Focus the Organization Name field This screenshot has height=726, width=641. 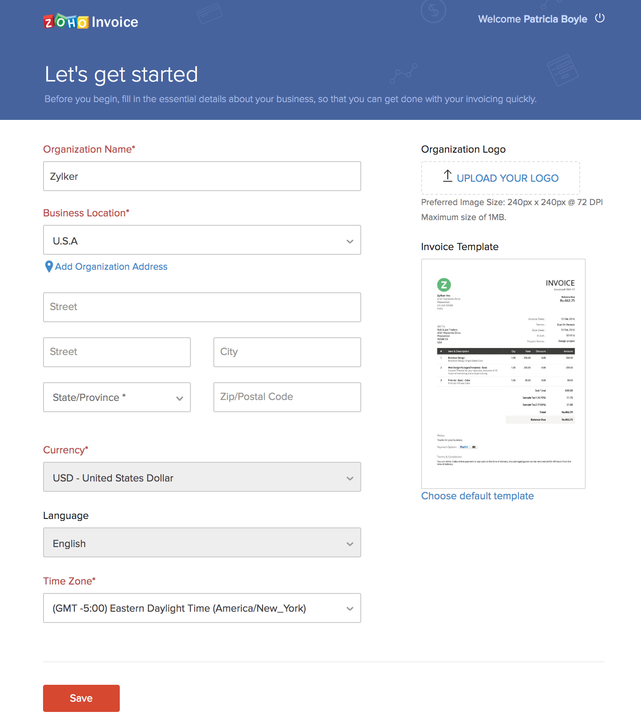pyautogui.click(x=202, y=177)
